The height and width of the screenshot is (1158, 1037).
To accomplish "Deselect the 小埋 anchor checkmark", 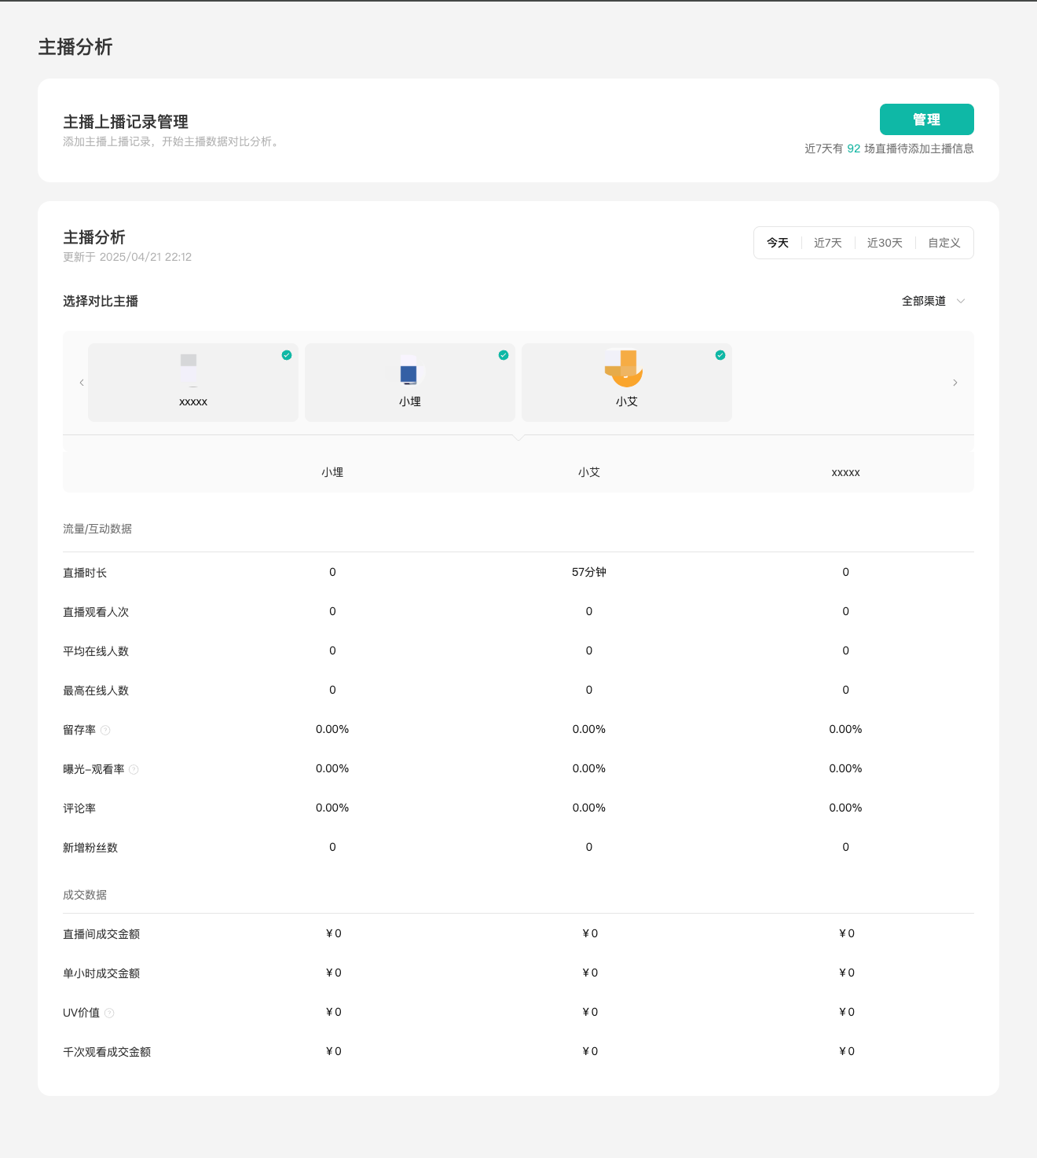I will 504,355.
